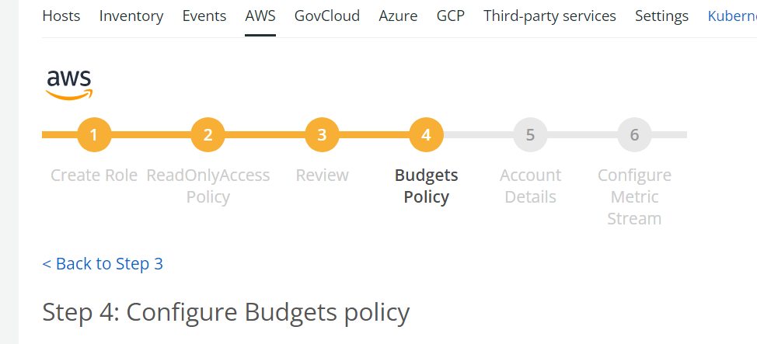Switch to the Inventory tab
This screenshot has height=344, width=757.
pos(131,16)
